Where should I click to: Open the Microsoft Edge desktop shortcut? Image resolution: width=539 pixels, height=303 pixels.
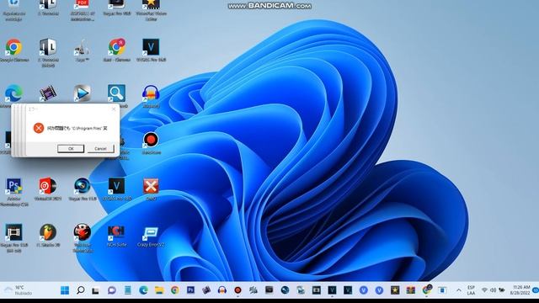click(13, 93)
